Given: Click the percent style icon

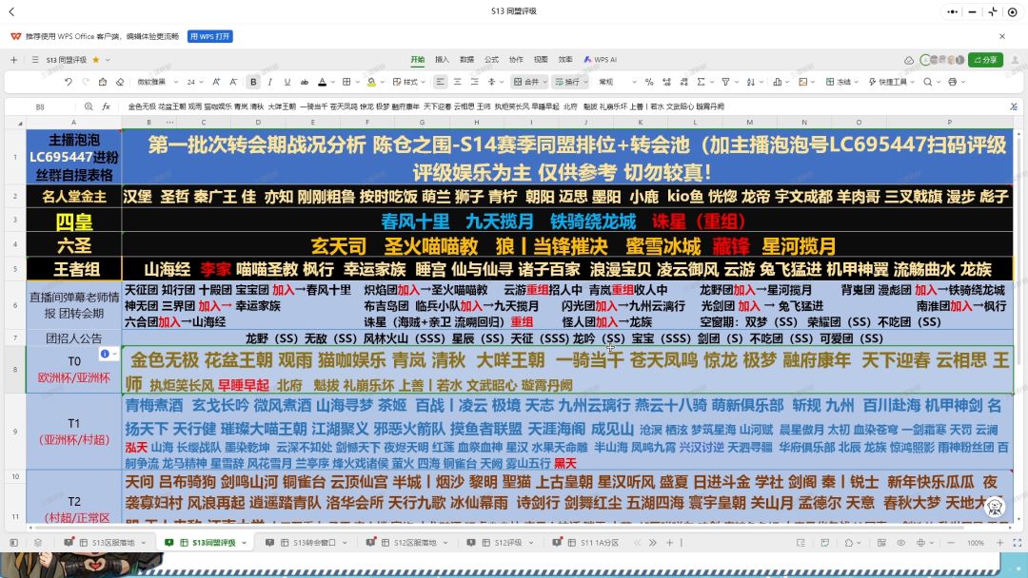Looking at the screenshot, I should (649, 82).
